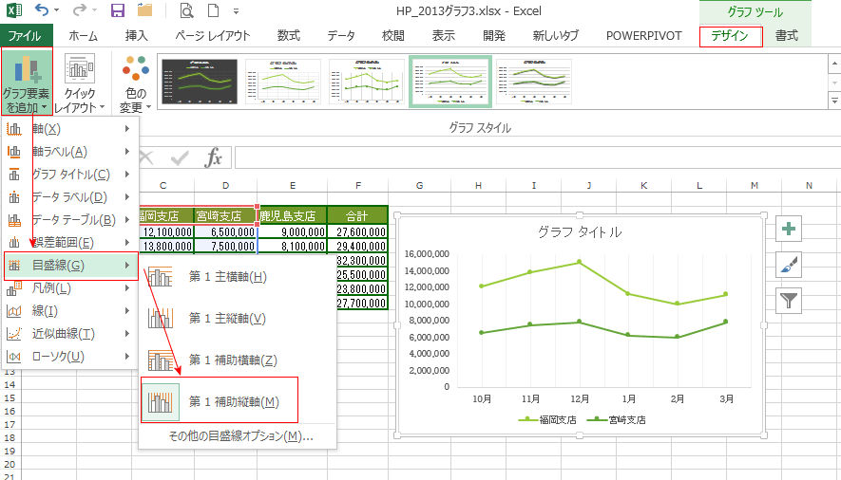Open the 凡例(L) submenu

pyautogui.click(x=69, y=288)
